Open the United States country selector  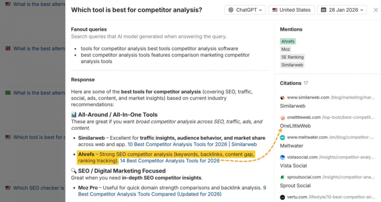click(291, 10)
